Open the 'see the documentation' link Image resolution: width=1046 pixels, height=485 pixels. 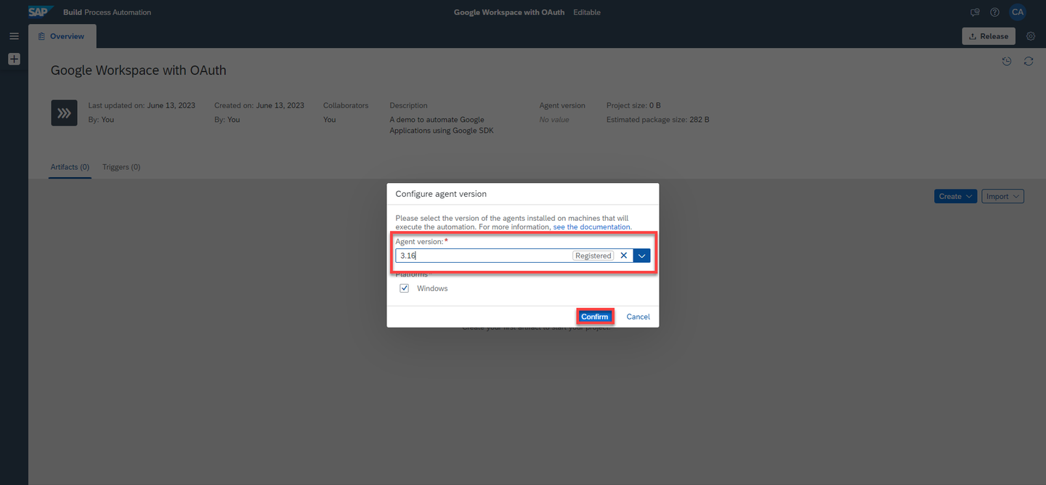[x=592, y=227]
